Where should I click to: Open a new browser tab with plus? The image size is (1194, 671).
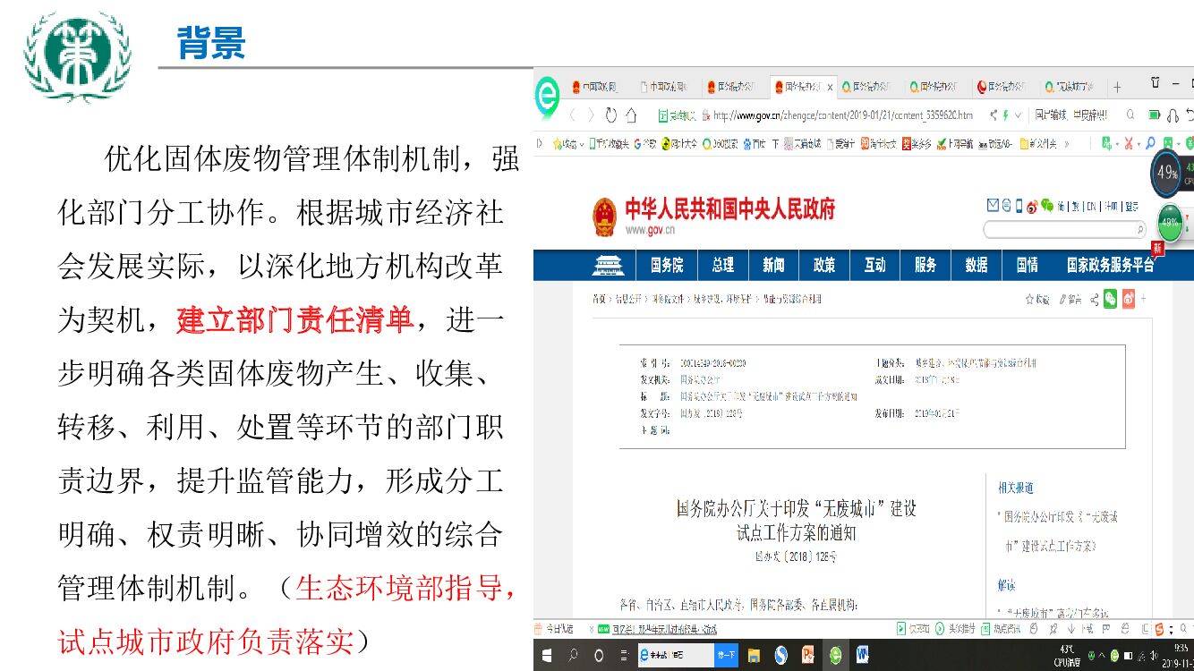1116,87
